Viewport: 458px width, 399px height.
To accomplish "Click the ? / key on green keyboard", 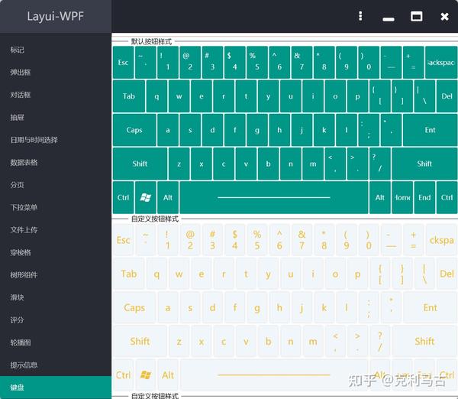I will (x=380, y=164).
